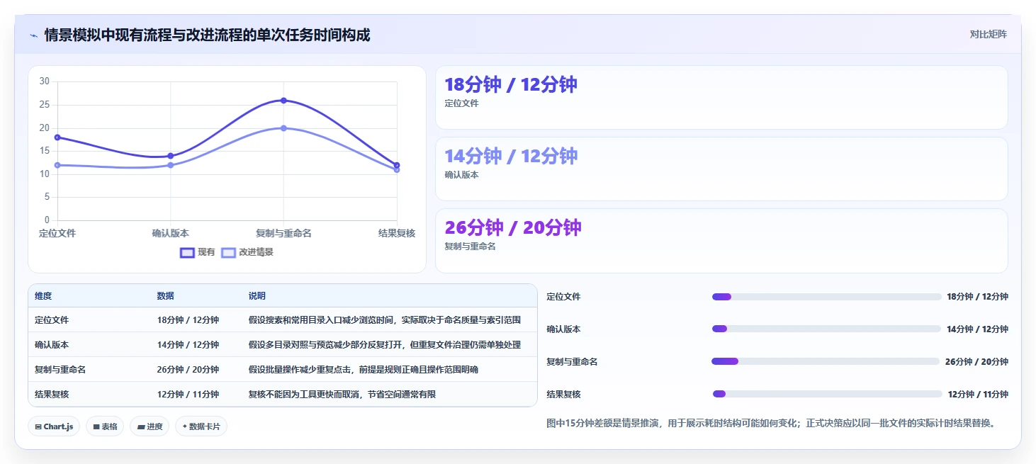
Task: Click the 现有 data point at 定位文件
Action: click(57, 137)
